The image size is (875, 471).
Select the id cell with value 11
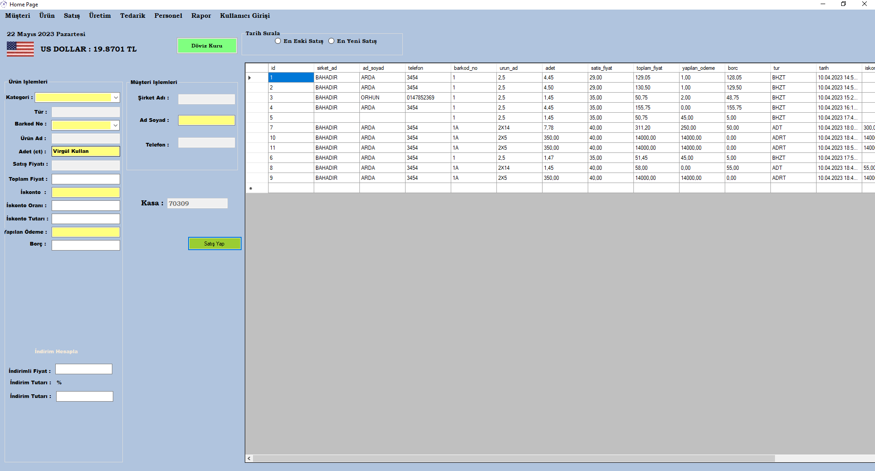click(291, 148)
